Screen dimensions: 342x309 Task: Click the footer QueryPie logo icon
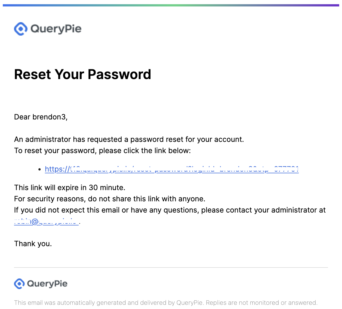coord(19,284)
